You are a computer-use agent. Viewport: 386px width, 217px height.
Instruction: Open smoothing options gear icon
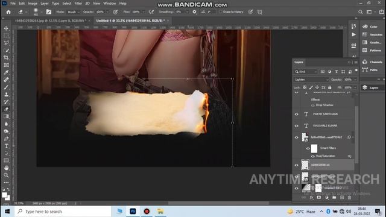coord(194,12)
